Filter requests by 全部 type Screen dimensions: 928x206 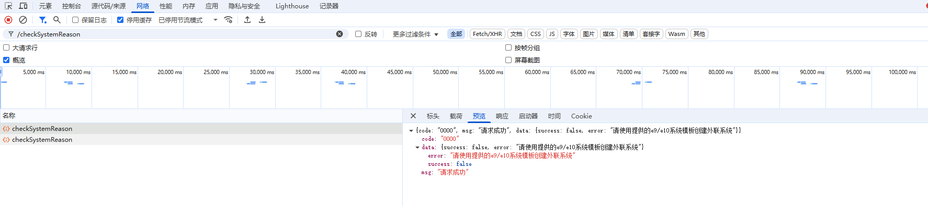point(457,34)
